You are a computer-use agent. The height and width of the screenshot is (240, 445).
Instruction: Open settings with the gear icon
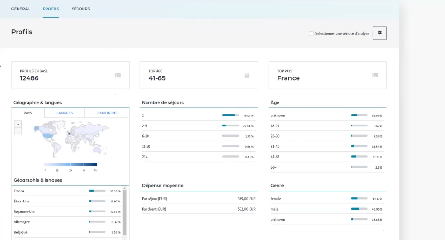380,33
